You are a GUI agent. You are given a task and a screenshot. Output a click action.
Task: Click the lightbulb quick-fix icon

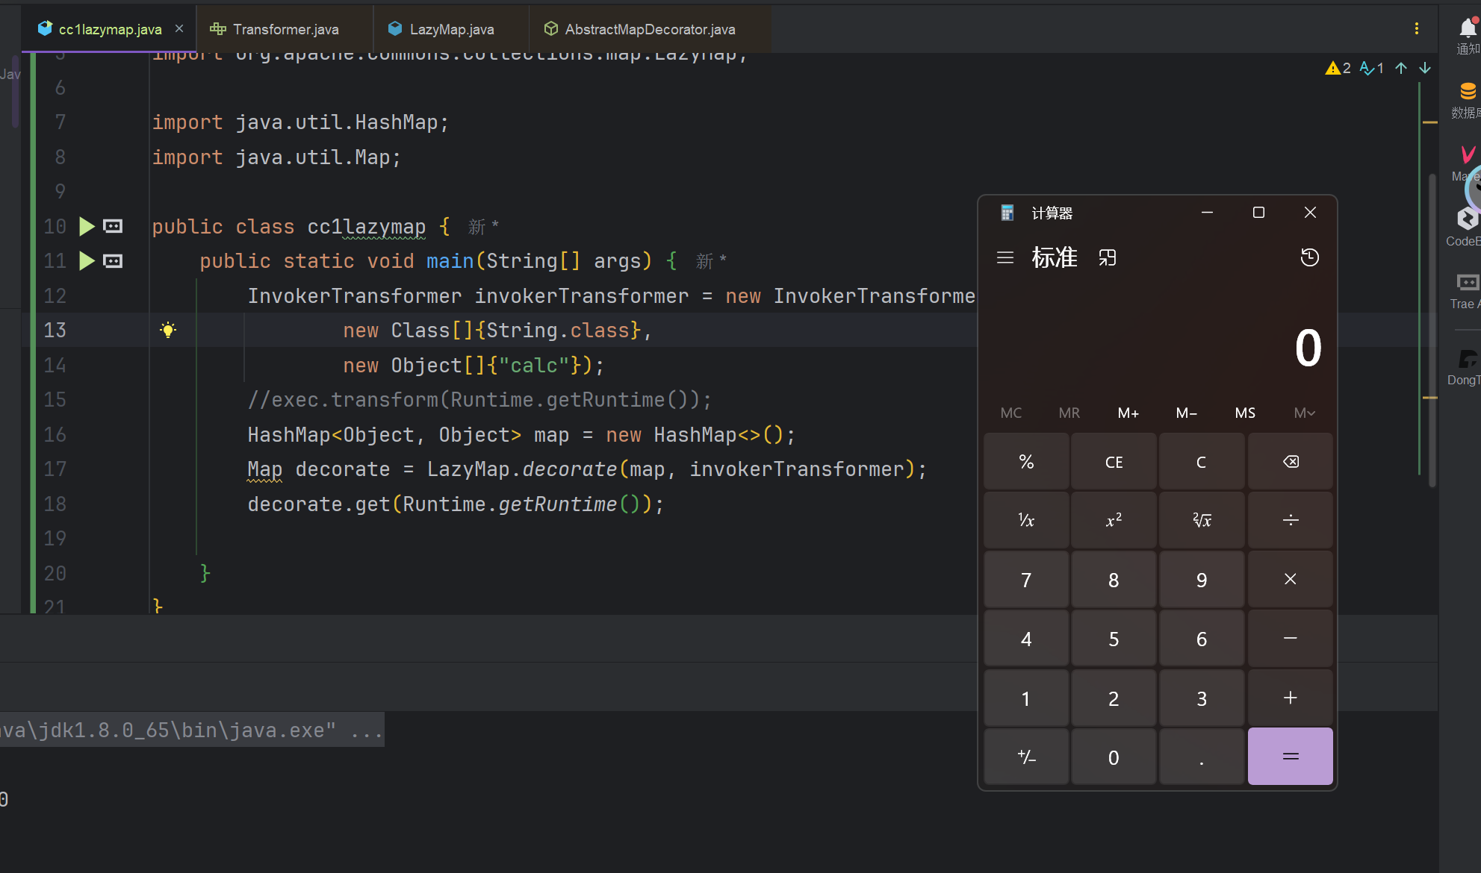168,330
